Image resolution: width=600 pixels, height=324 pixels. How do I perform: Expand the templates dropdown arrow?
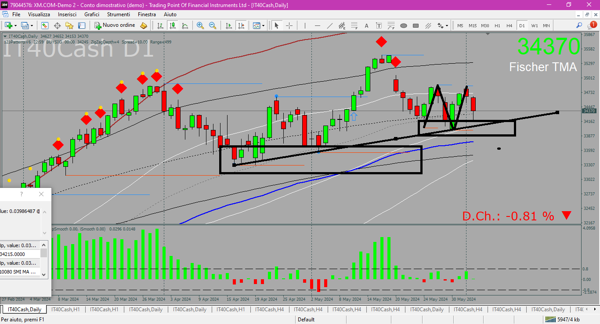(263, 25)
